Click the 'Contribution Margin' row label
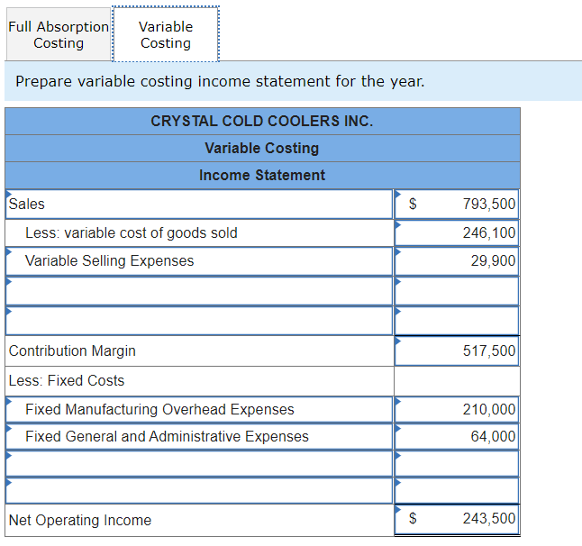The width and height of the screenshot is (582, 546). (x=72, y=351)
